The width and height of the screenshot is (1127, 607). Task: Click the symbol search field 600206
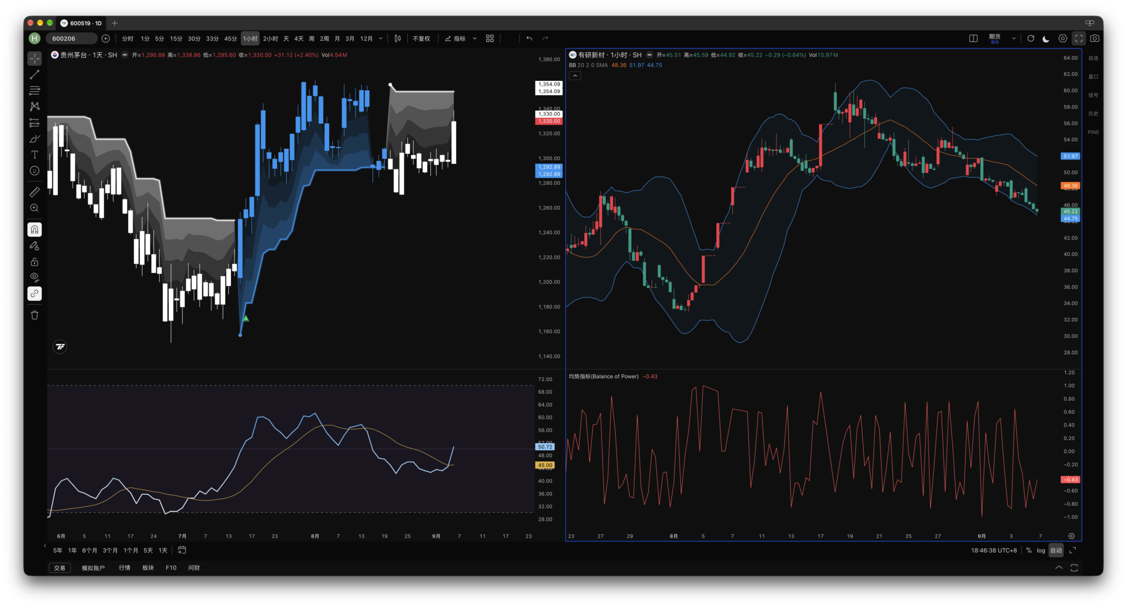pyautogui.click(x=72, y=38)
